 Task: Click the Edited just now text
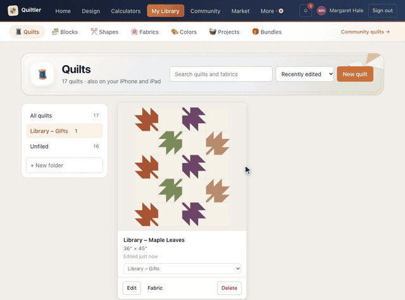(140, 256)
